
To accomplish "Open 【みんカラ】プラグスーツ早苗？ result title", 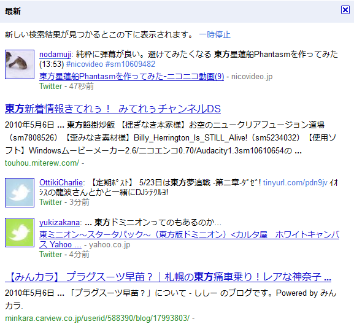I will point(168,277).
